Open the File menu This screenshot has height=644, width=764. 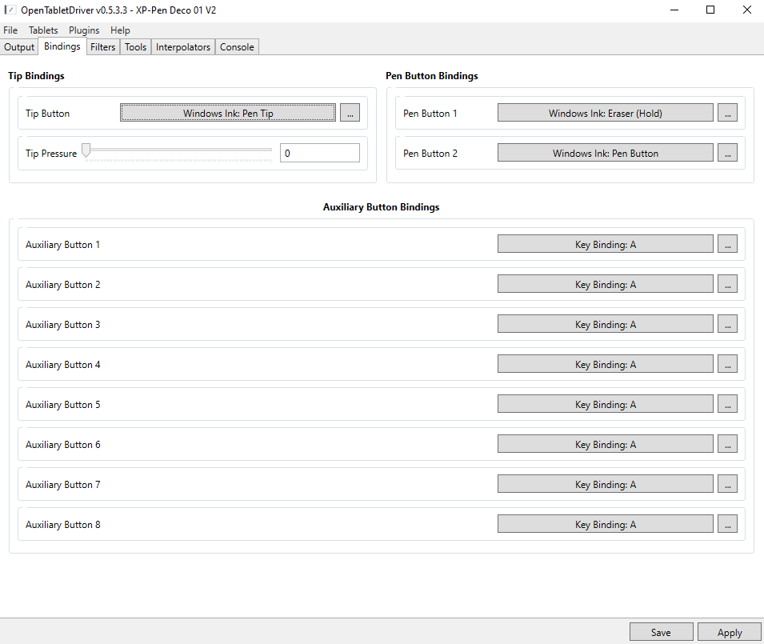10,30
